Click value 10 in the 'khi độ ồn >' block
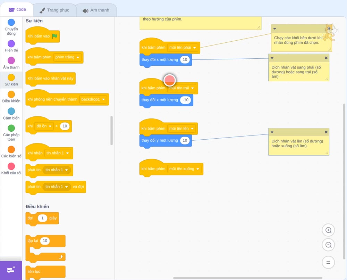Screen dimensions: 347x280 click(x=65, y=126)
